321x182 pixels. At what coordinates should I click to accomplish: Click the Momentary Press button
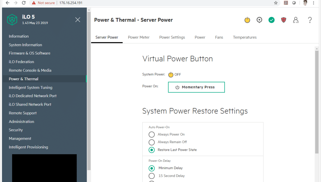point(196,87)
